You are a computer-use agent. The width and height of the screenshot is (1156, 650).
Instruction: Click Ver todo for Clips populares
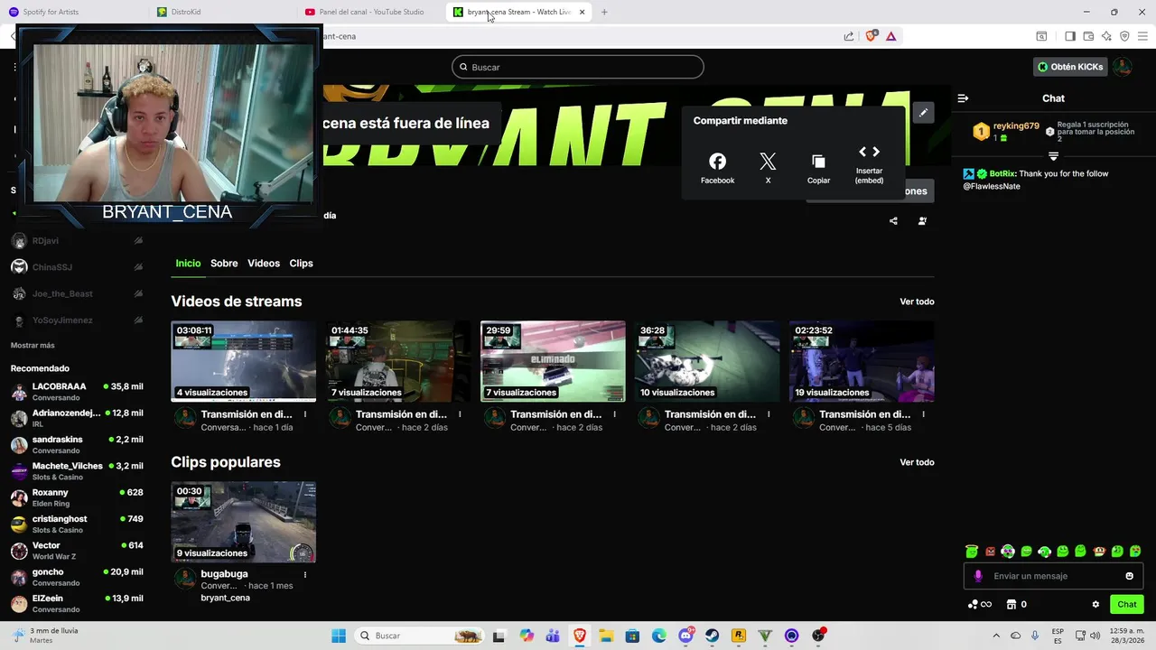pos(917,462)
